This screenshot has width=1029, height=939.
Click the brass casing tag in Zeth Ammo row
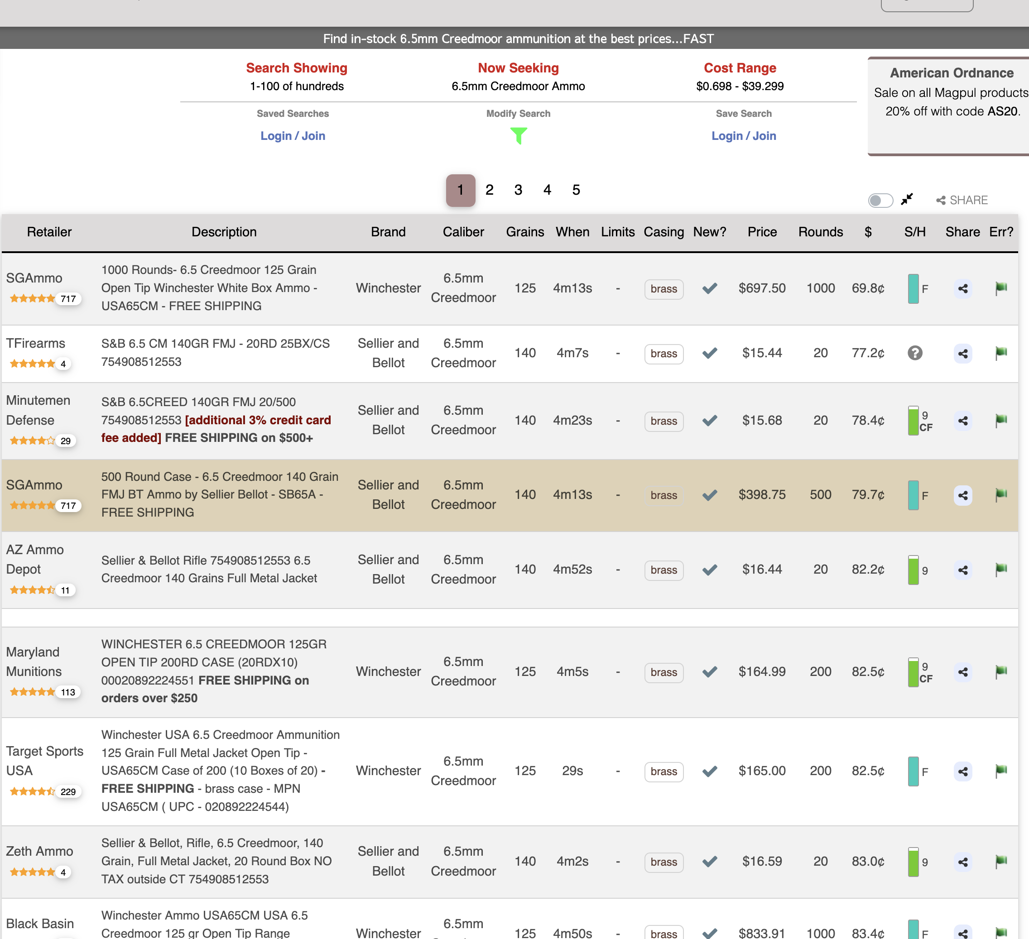tap(664, 862)
